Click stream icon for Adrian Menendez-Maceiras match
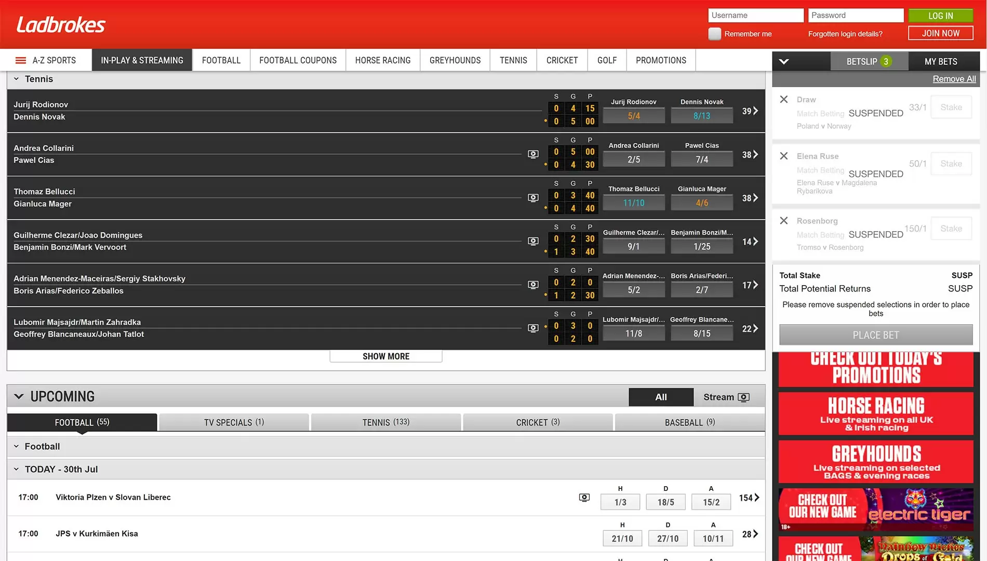 [533, 285]
